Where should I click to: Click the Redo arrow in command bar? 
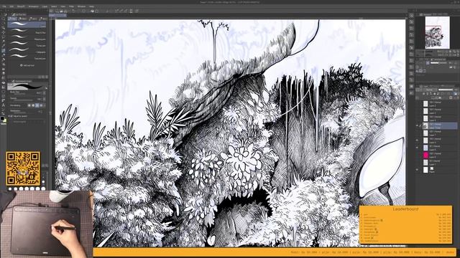[78, 11]
